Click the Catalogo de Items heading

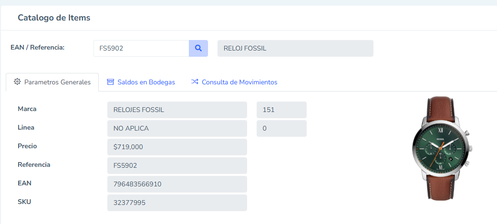click(54, 18)
